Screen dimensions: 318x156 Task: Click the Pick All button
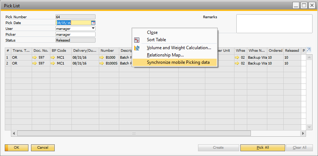point(262,148)
